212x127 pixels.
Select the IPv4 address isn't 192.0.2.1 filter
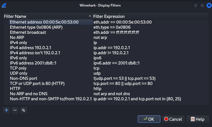tap(35, 53)
